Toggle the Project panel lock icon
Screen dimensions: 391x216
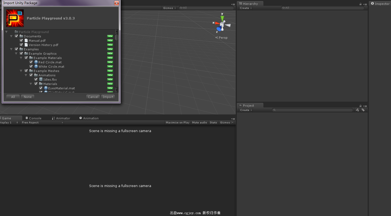360,106
